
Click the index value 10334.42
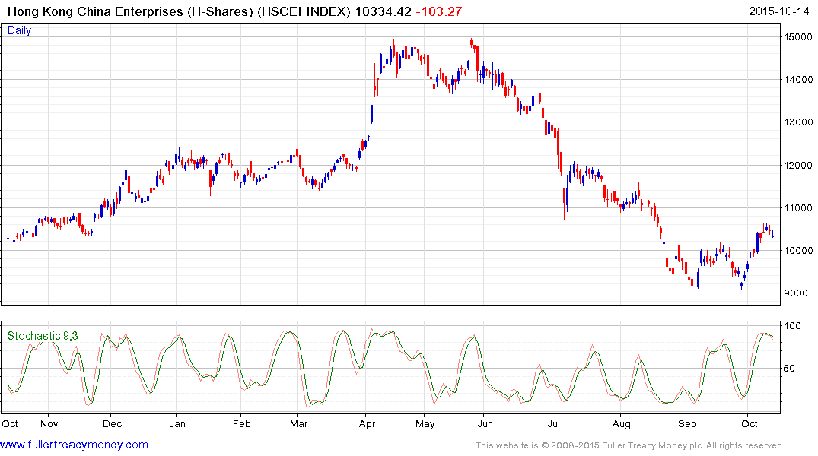[x=384, y=11]
